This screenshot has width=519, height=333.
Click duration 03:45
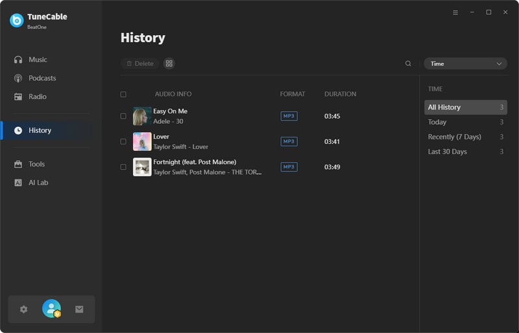coord(332,116)
